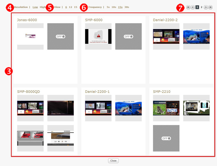Click the SMP-8000QD player title
217x166 pixels.
tap(28, 92)
